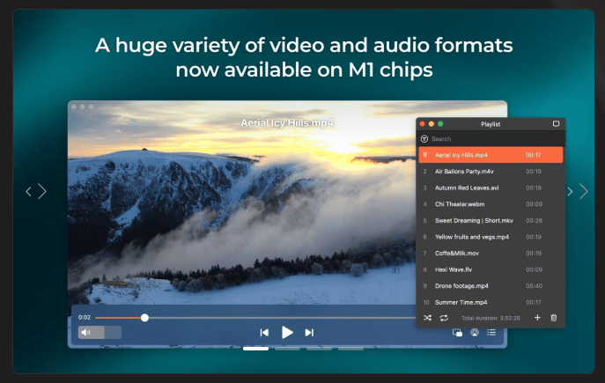The image size is (605, 383).
Task: Select Sweet Dreaming | Short.mkv
Action: [x=491, y=221]
